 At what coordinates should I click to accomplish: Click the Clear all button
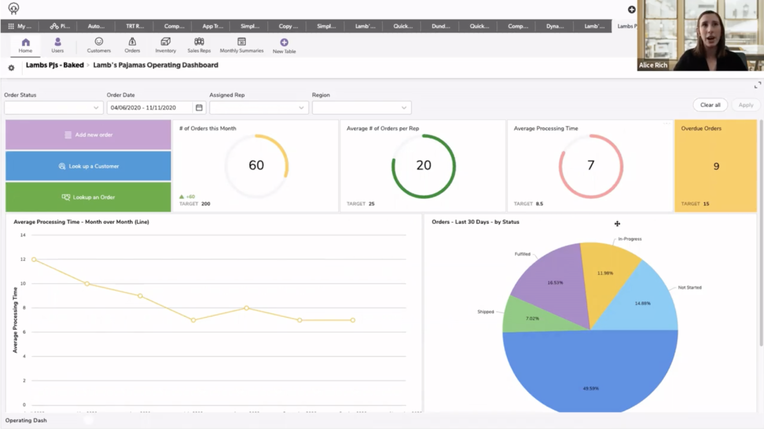(x=710, y=105)
